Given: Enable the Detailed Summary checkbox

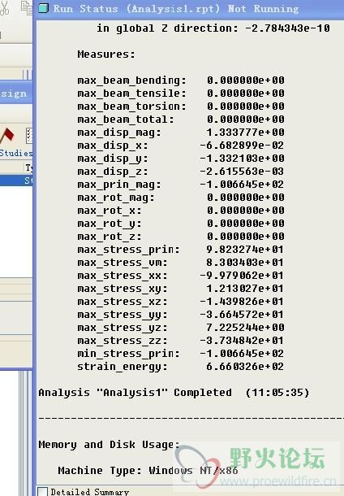Looking at the screenshot, I should click(x=42, y=491).
